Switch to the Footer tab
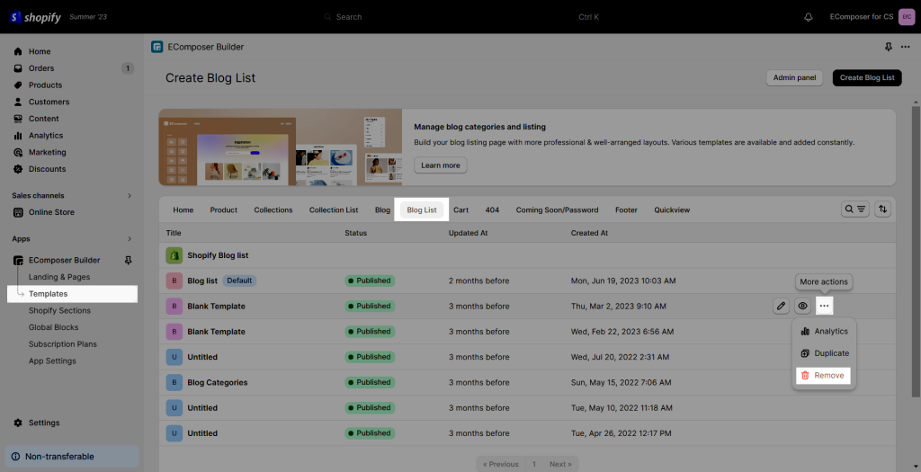 [x=626, y=209]
